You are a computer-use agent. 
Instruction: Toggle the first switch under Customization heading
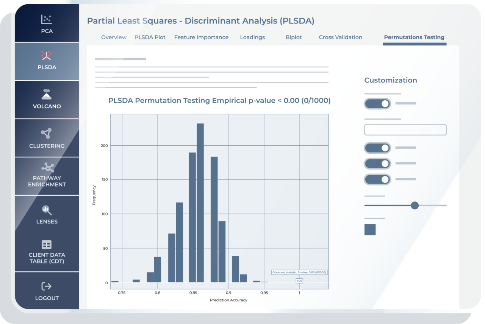(x=377, y=103)
